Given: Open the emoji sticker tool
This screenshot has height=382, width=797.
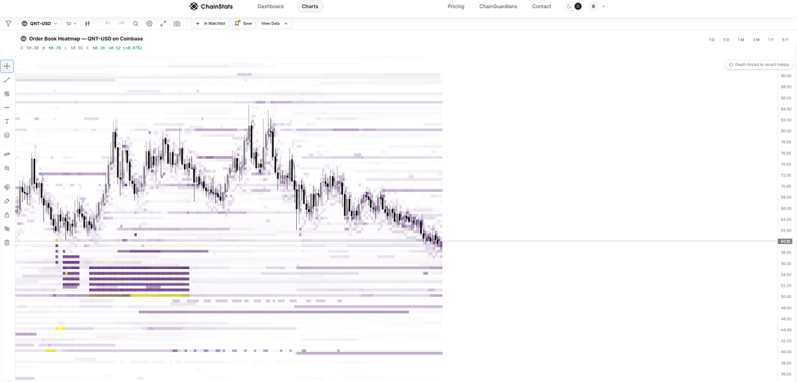Looking at the screenshot, I should (x=7, y=135).
